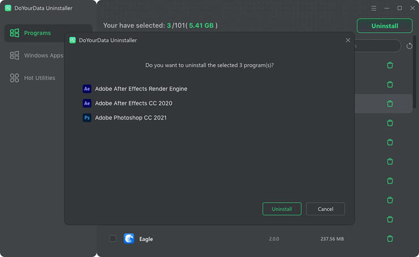Click the Windows Apps icon in sidebar
The height and width of the screenshot is (257, 419).
14,55
